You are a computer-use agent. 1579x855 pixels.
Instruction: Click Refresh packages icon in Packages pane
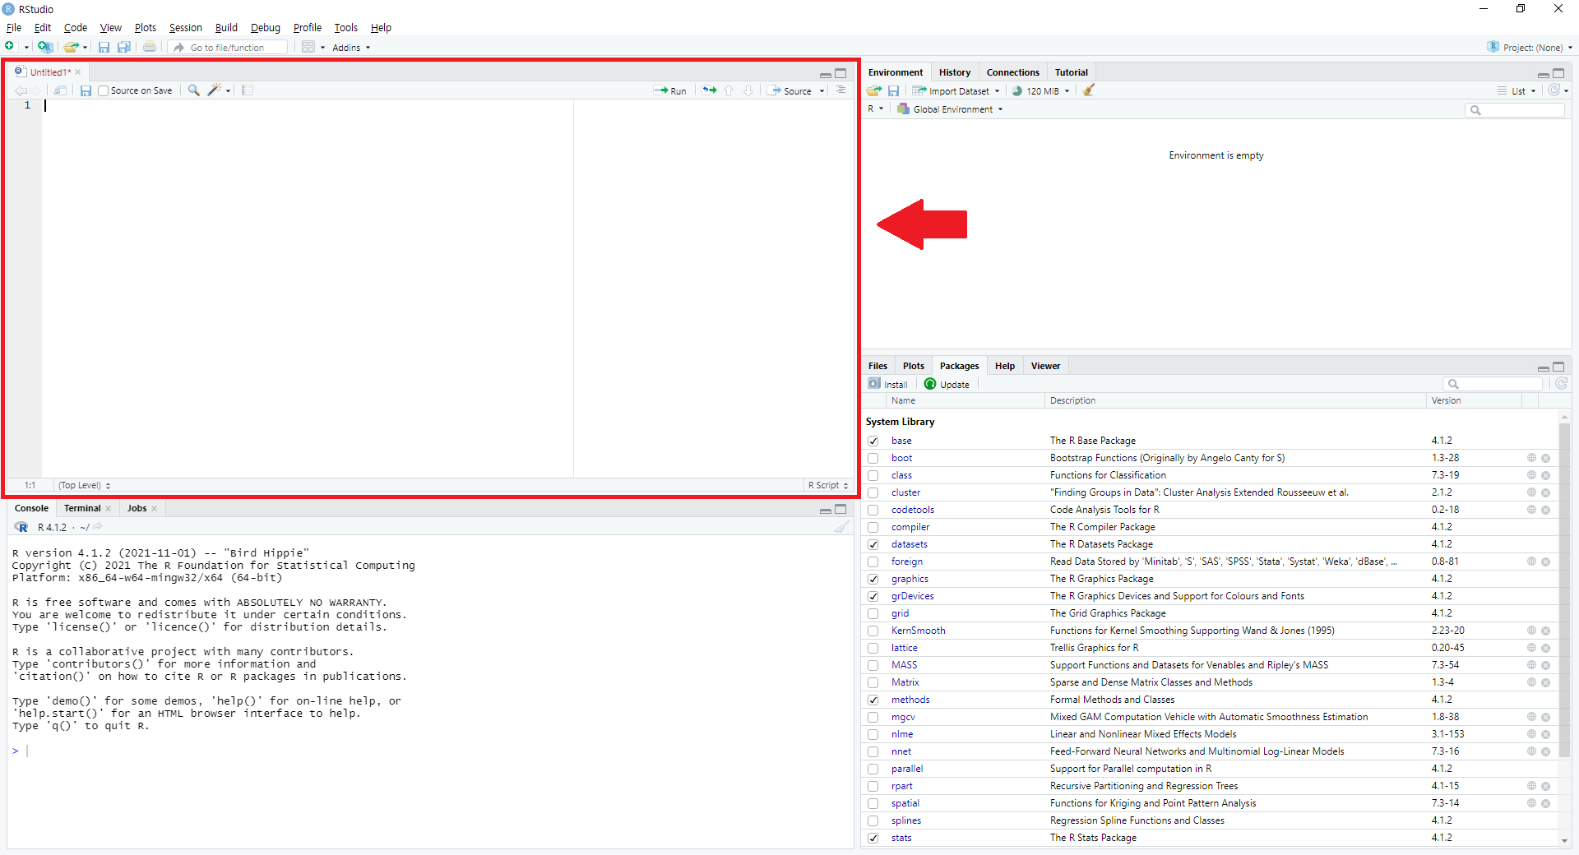tap(1561, 384)
